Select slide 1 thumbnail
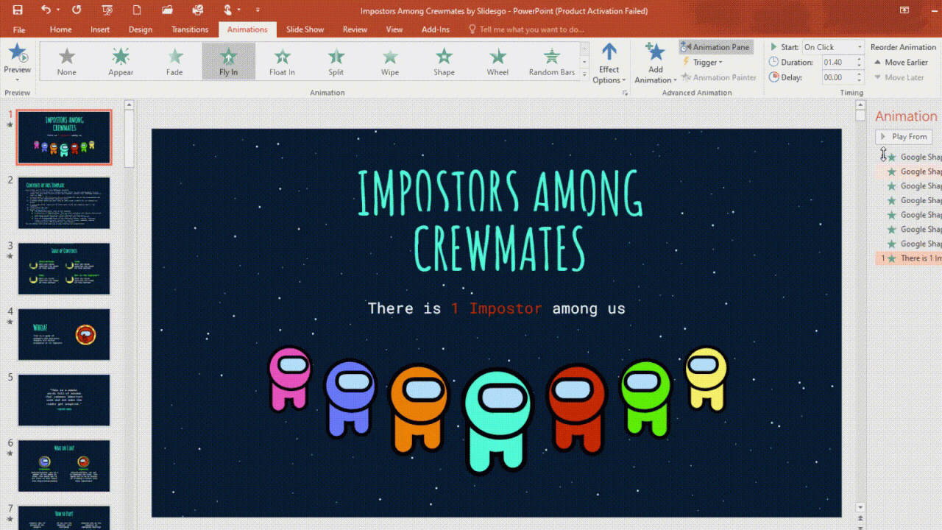The image size is (942, 530). pyautogui.click(x=64, y=137)
